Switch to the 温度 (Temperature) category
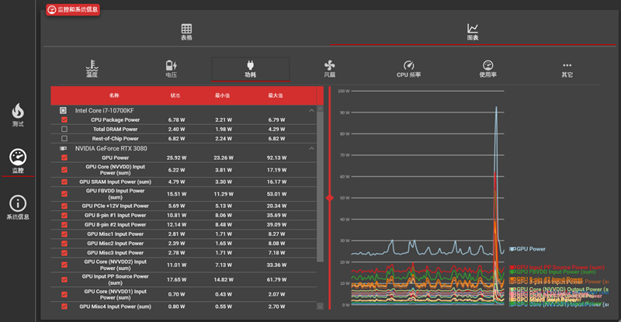The height and width of the screenshot is (322, 621). click(92, 69)
